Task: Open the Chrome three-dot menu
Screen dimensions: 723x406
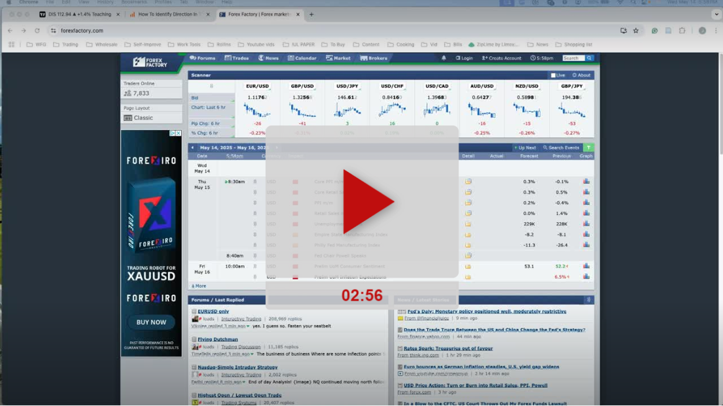Action: point(716,31)
